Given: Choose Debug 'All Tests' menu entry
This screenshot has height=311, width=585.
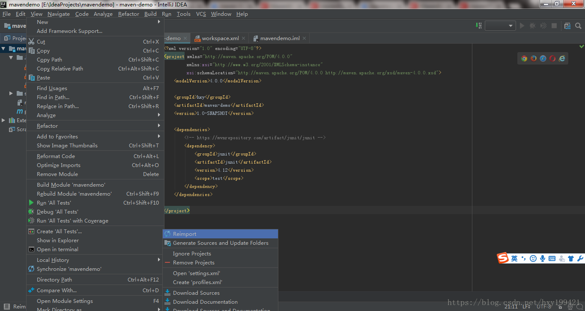Looking at the screenshot, I should 95,212.
